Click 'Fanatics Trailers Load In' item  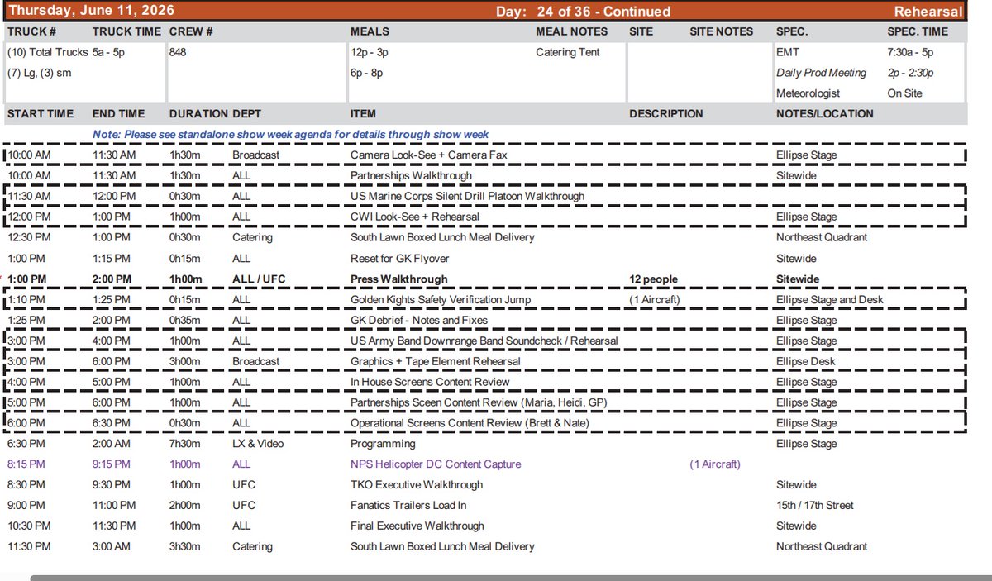[408, 505]
